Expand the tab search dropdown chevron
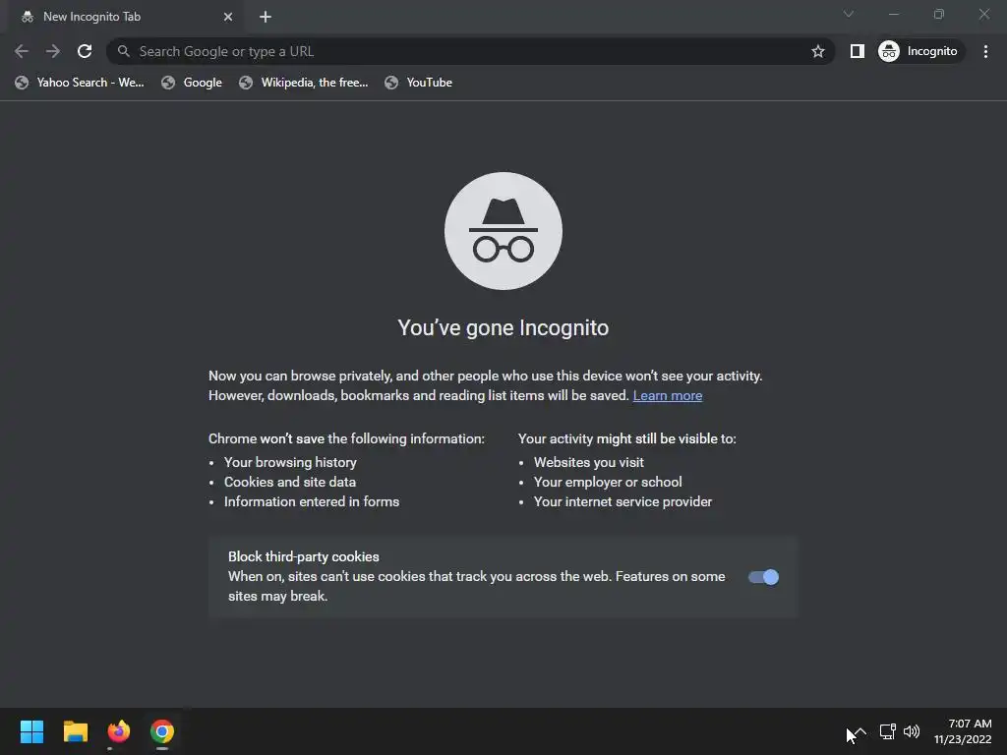Viewport: 1007px width, 755px height. click(x=849, y=14)
